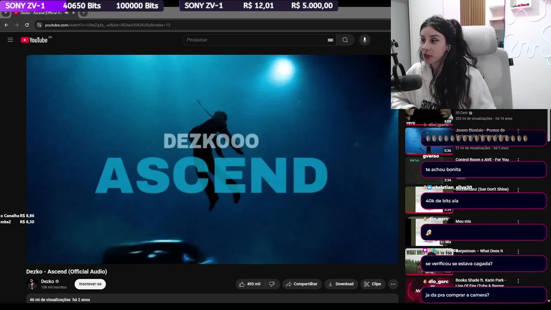Click the browser address bar URL
Viewport: 551px width, 310px height.
pos(107,25)
